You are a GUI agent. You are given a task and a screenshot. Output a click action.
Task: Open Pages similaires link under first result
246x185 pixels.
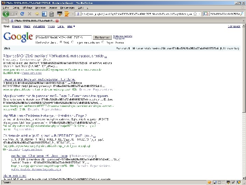[x=32, y=73]
